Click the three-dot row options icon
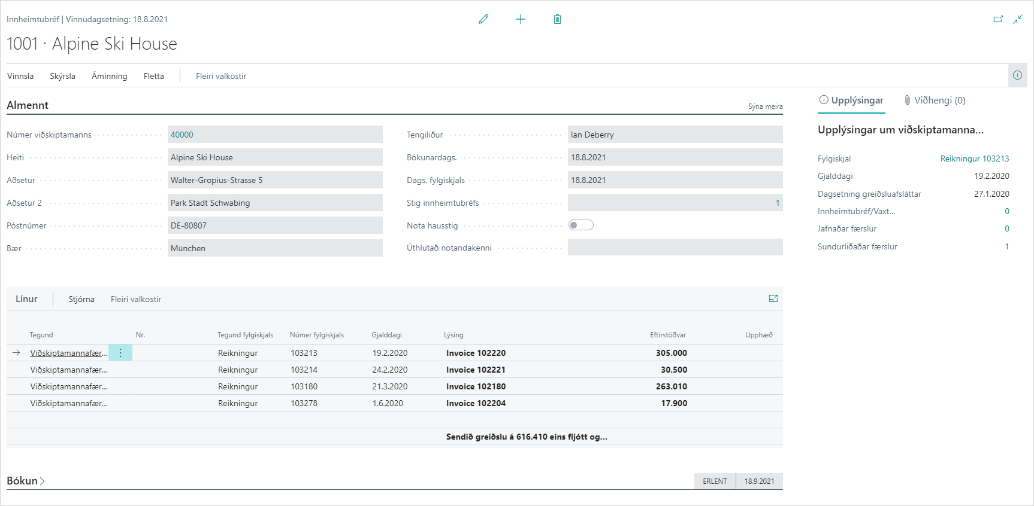 click(120, 353)
